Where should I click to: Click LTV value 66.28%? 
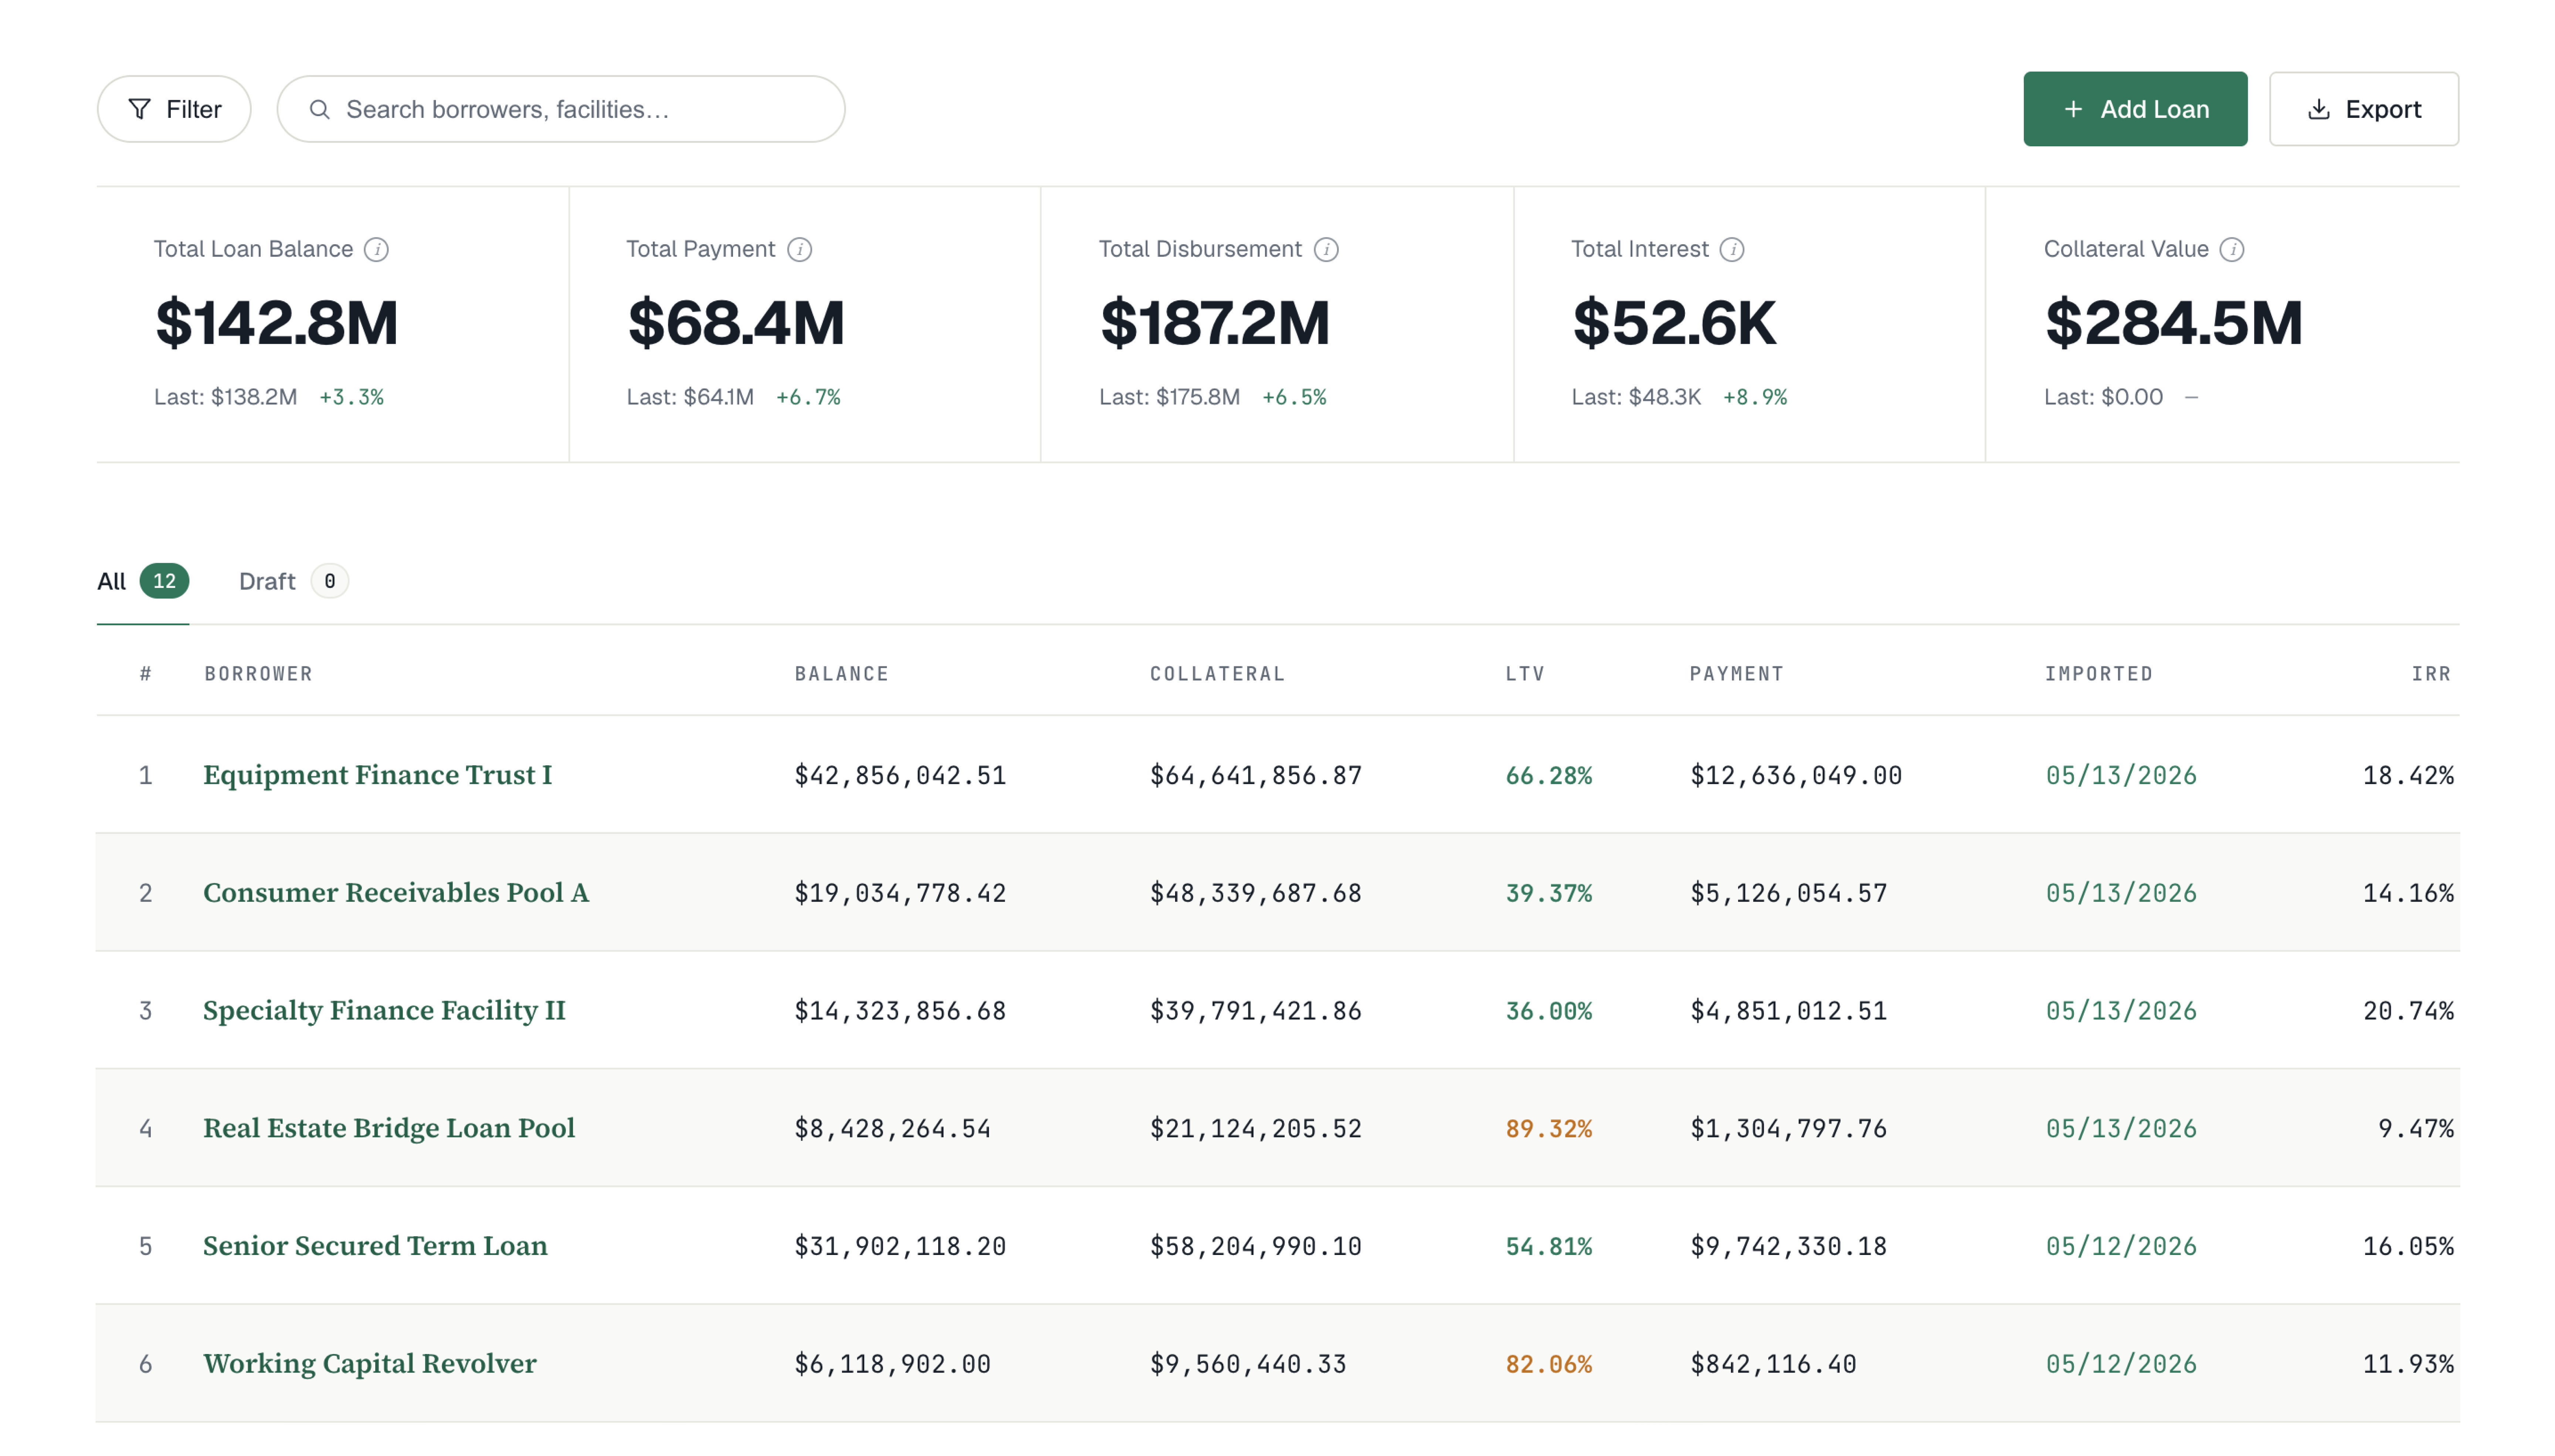pyautogui.click(x=1549, y=776)
